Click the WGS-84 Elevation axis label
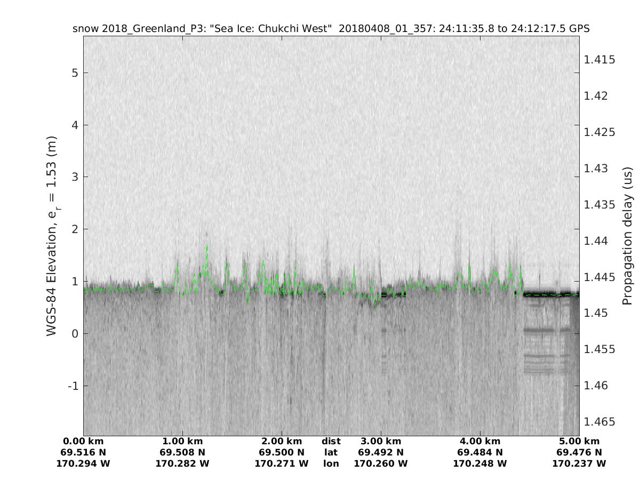 [52, 235]
